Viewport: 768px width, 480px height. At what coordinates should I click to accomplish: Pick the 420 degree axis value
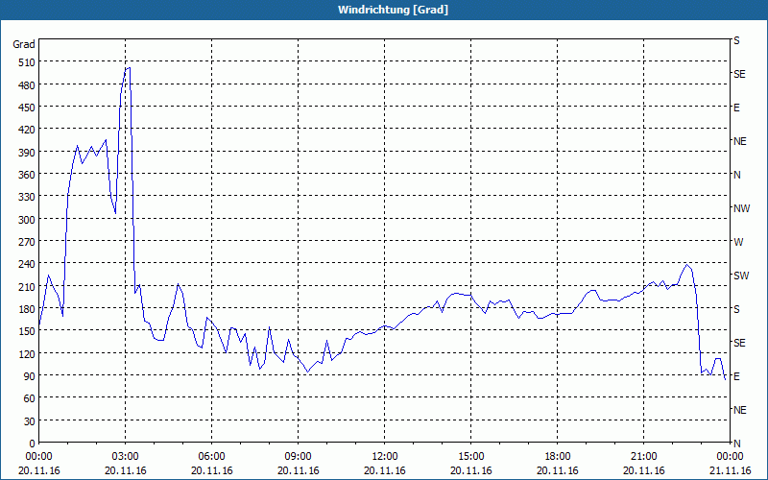coord(27,130)
